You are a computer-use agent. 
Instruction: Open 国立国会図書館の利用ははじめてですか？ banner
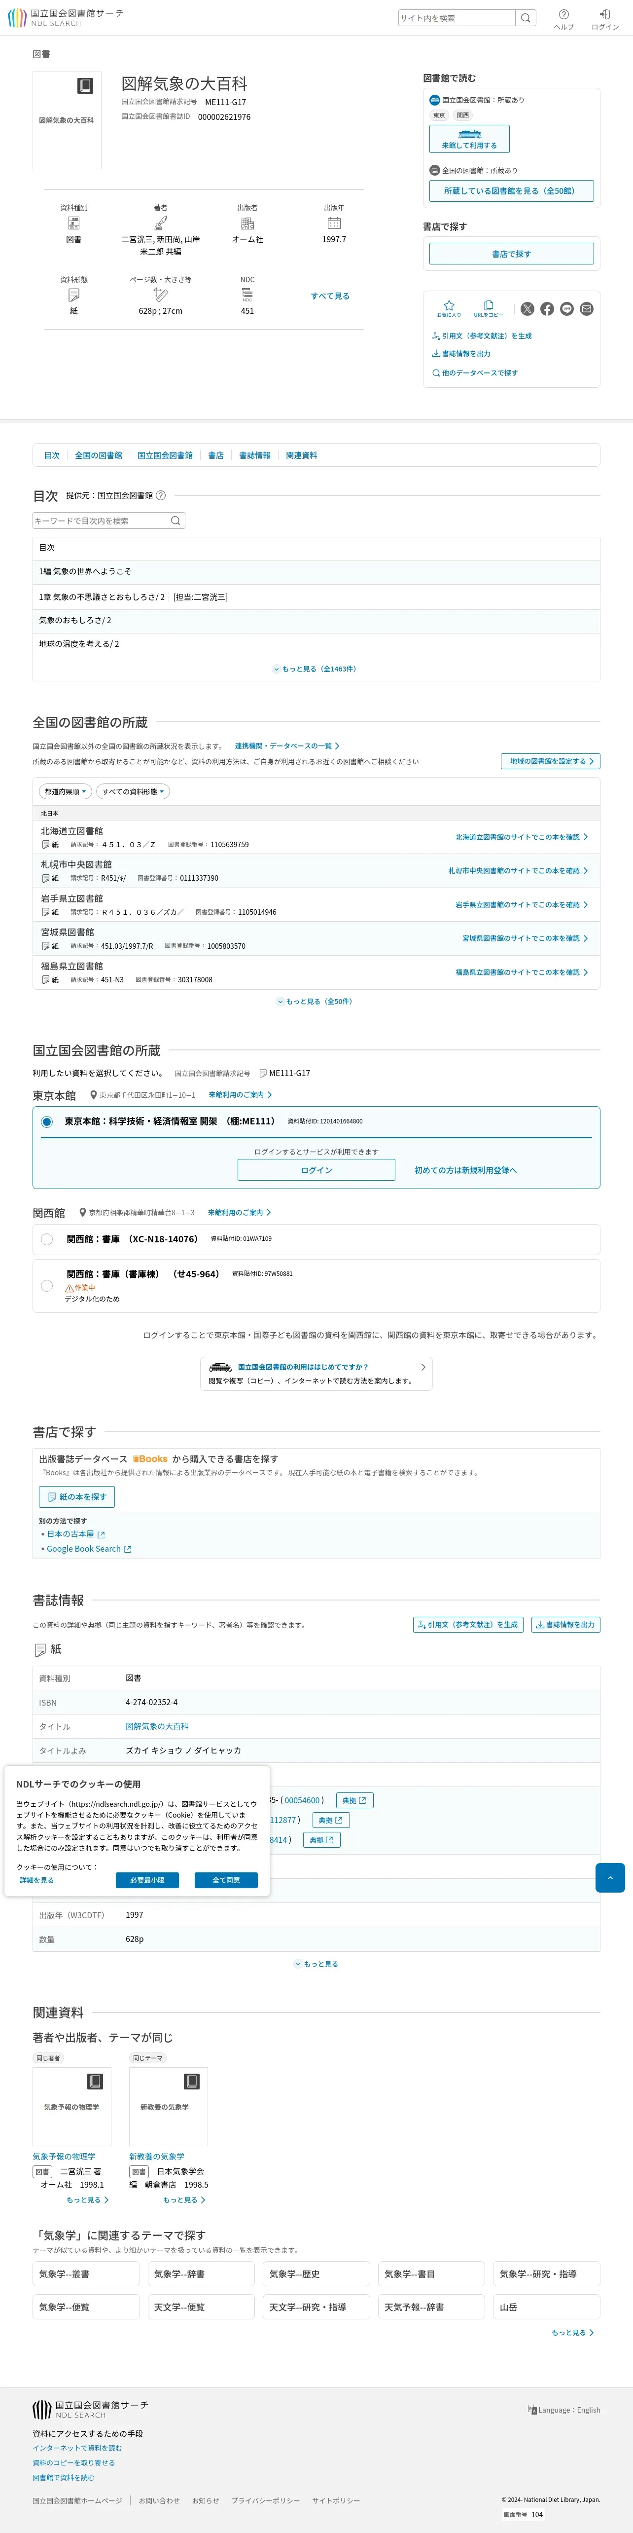coord(316,1374)
